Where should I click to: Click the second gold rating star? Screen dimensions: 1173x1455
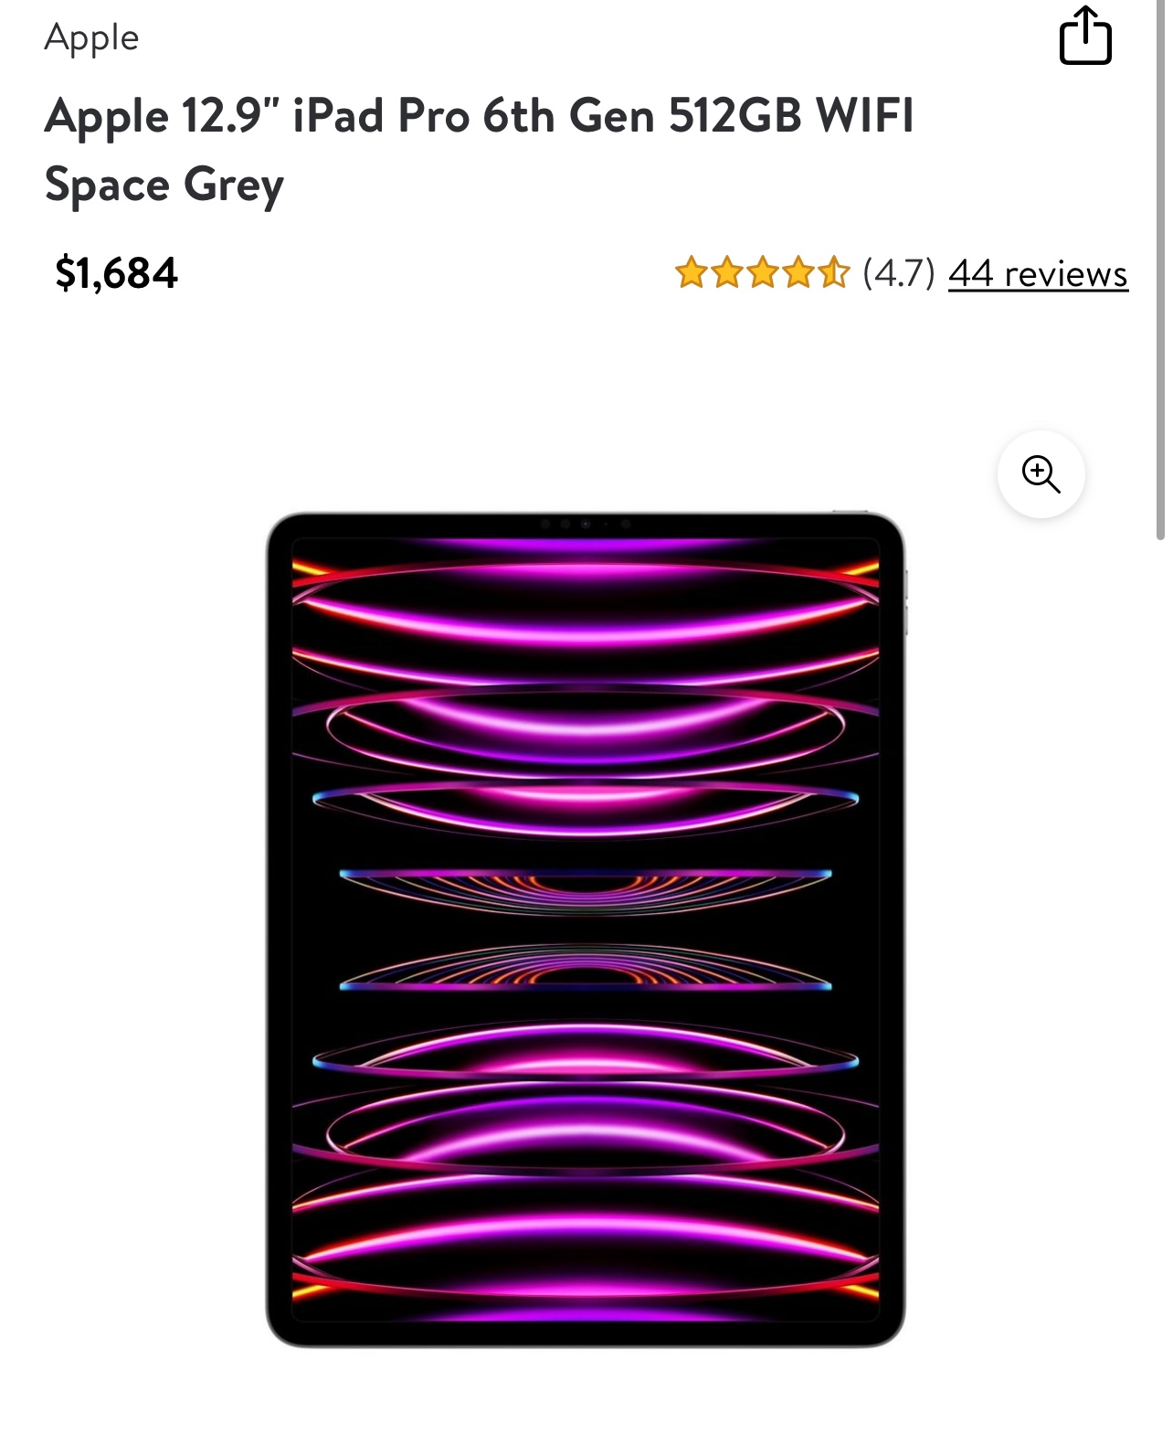click(727, 272)
